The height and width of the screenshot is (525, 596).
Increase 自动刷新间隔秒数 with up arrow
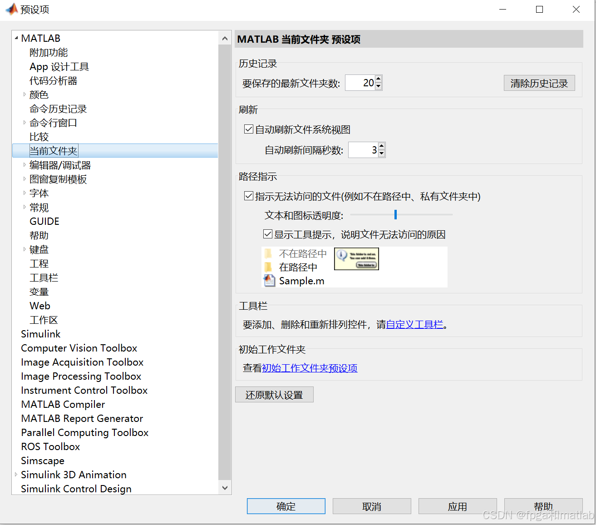pyautogui.click(x=381, y=146)
